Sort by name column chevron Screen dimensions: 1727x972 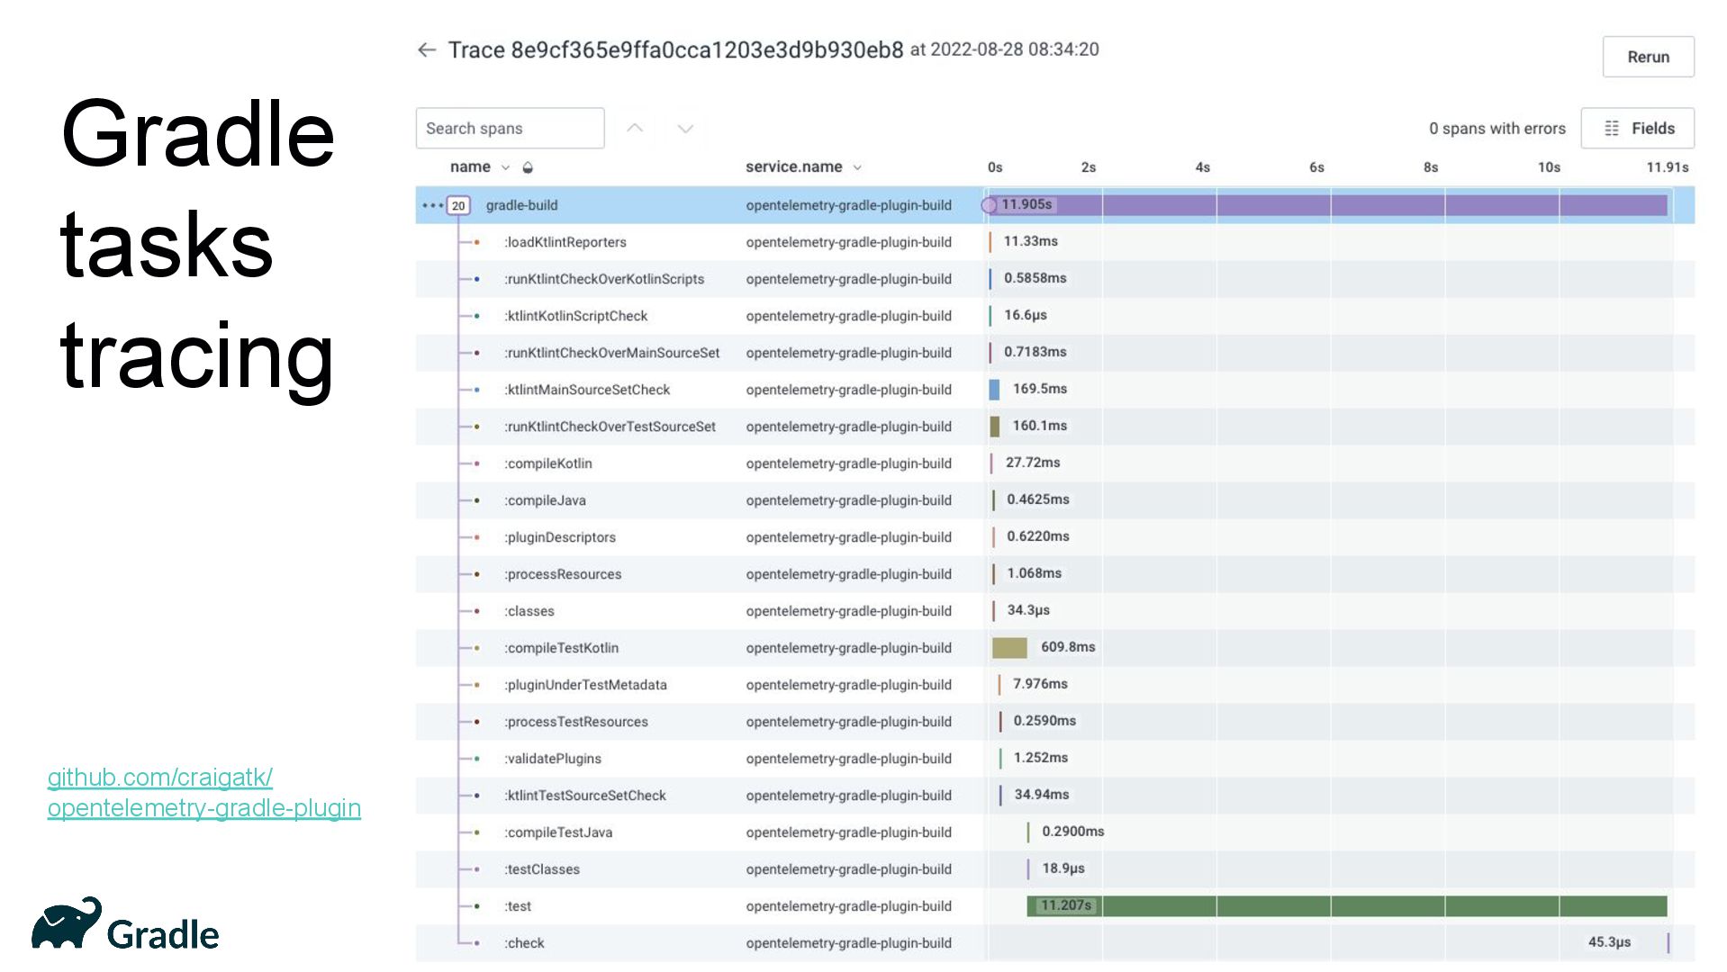505,167
